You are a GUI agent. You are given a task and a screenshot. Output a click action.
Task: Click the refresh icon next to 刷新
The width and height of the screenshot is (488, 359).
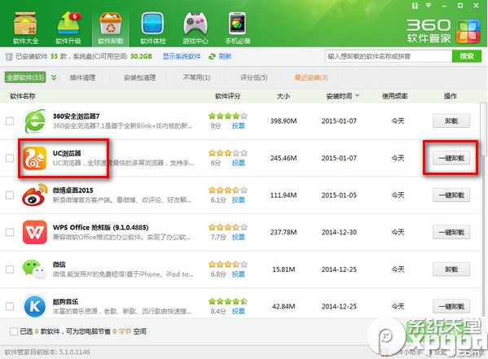[213, 56]
